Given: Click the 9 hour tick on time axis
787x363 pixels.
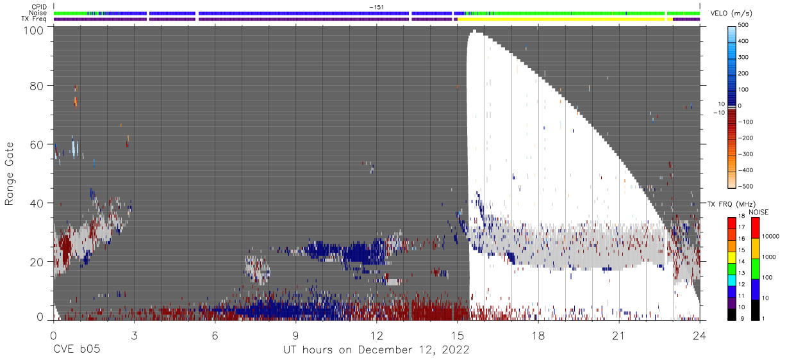Looking at the screenshot, I should pos(295,336).
